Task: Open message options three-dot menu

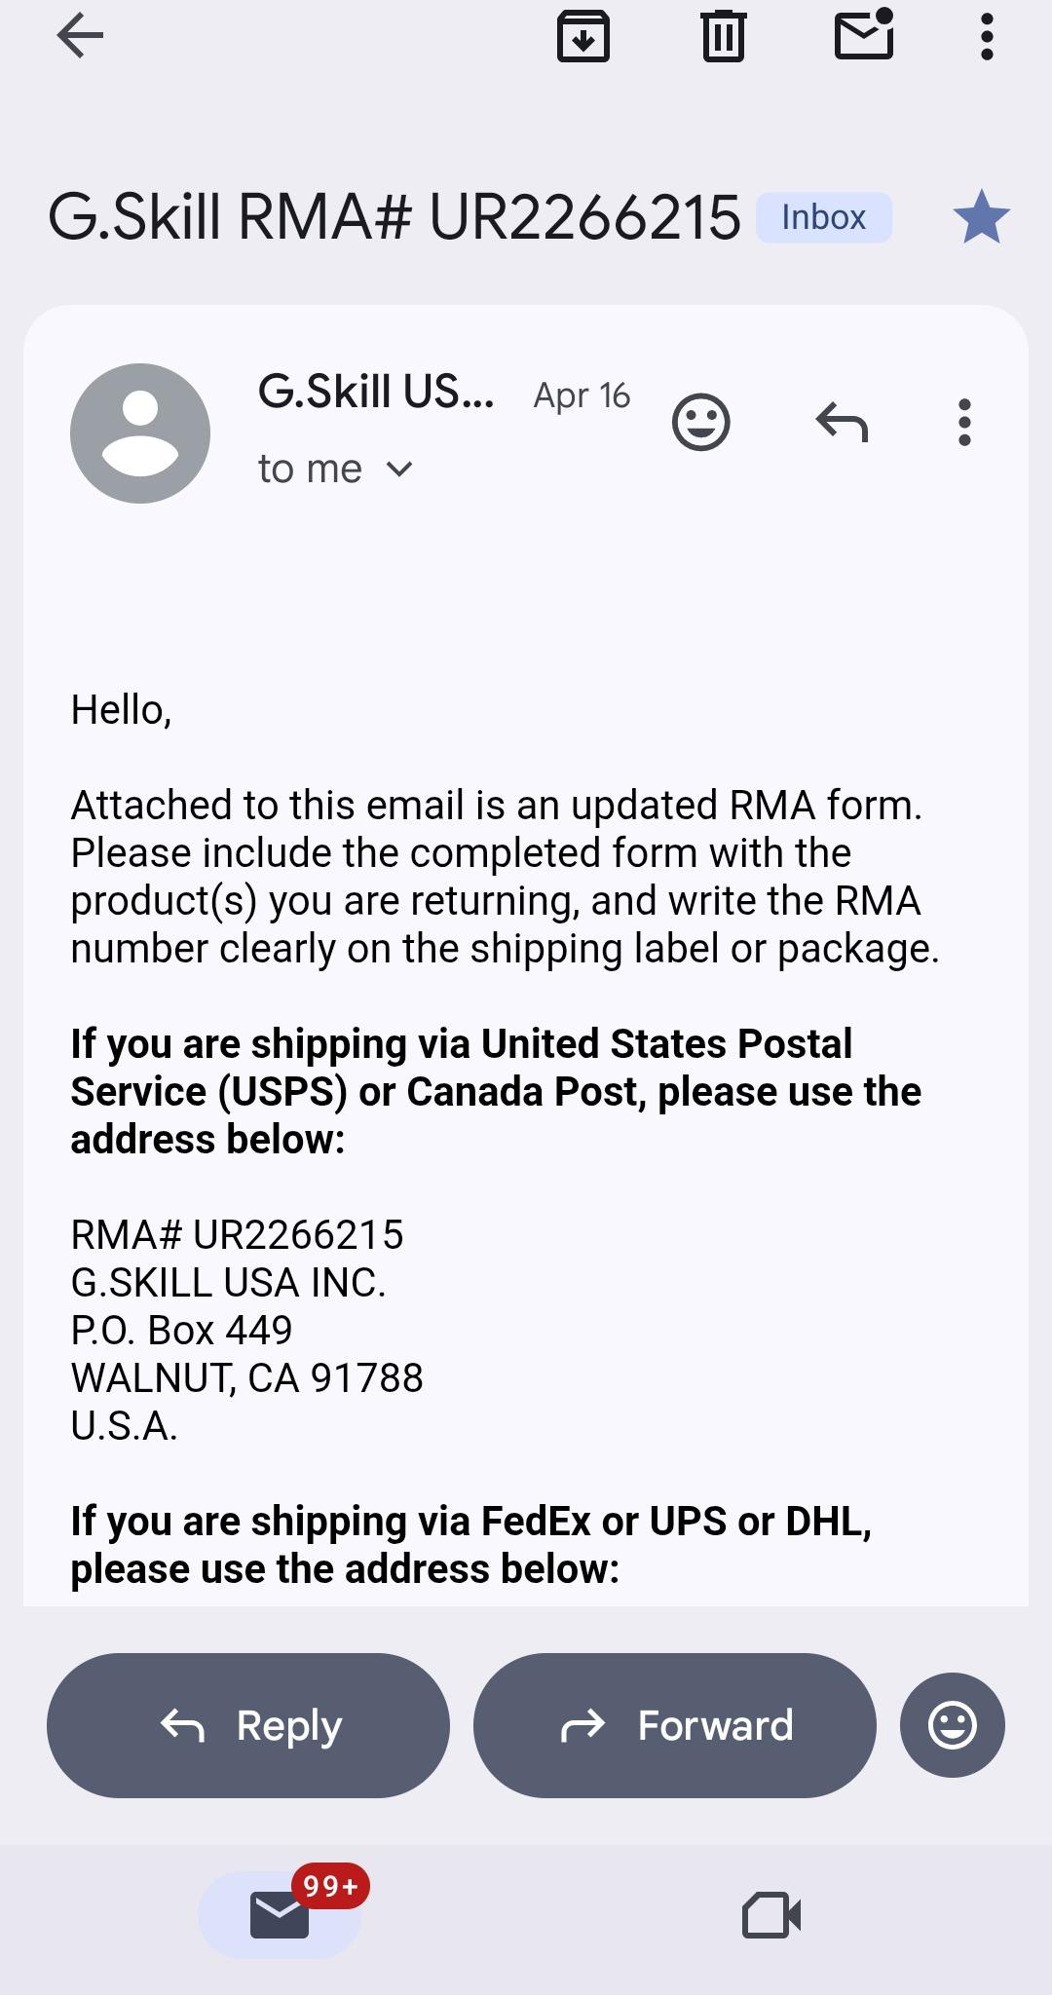Action: point(964,422)
